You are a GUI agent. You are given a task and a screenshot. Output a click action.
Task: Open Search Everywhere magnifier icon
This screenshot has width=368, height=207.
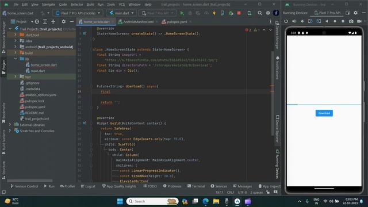pos(260,13)
